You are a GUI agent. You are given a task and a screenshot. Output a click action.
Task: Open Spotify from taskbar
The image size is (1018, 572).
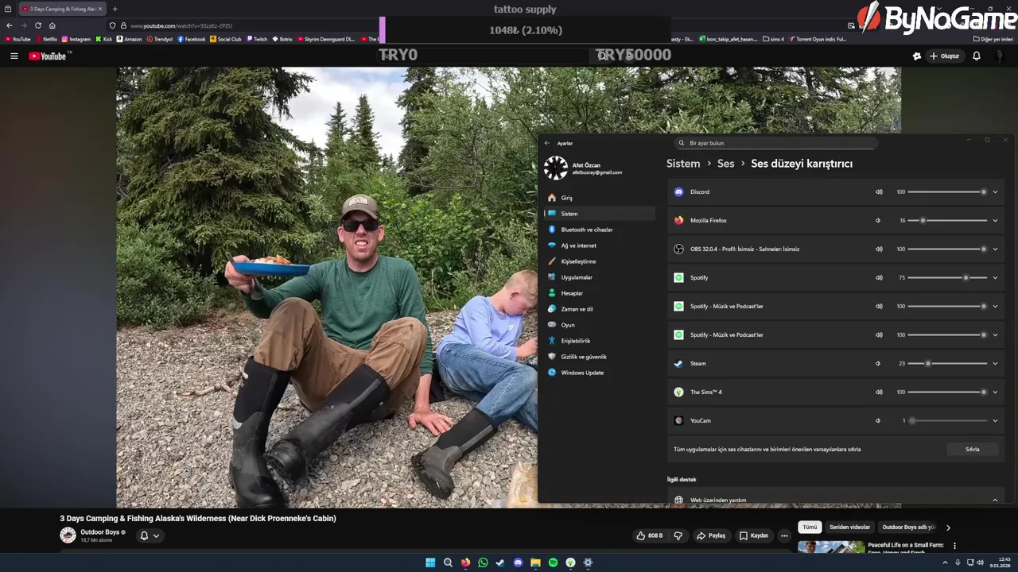(x=553, y=562)
